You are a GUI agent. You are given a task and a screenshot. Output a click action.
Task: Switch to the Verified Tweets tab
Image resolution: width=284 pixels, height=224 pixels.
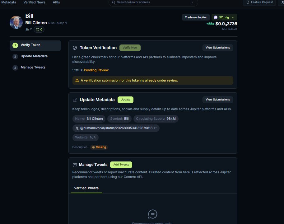(x=86, y=188)
